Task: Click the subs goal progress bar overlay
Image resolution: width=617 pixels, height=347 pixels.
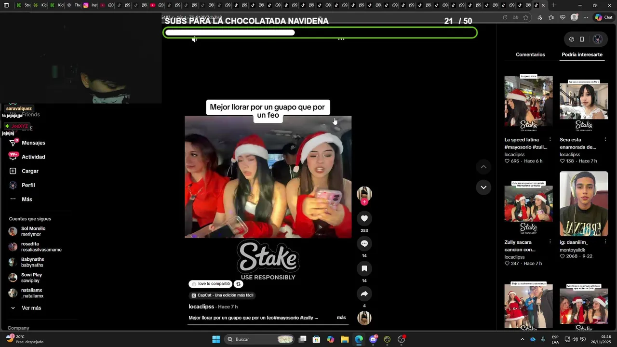Action: (x=320, y=33)
